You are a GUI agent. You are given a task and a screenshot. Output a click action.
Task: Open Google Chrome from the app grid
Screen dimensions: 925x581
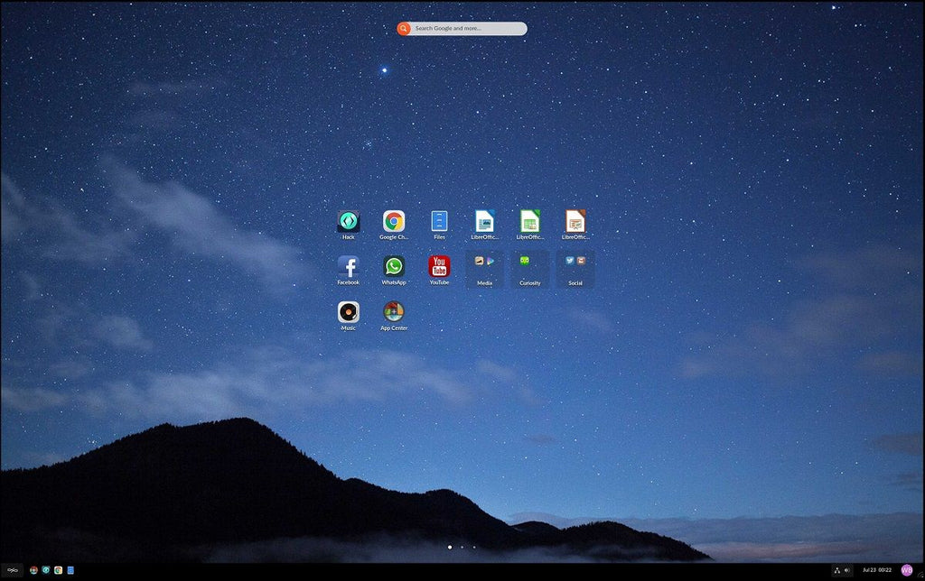click(393, 219)
